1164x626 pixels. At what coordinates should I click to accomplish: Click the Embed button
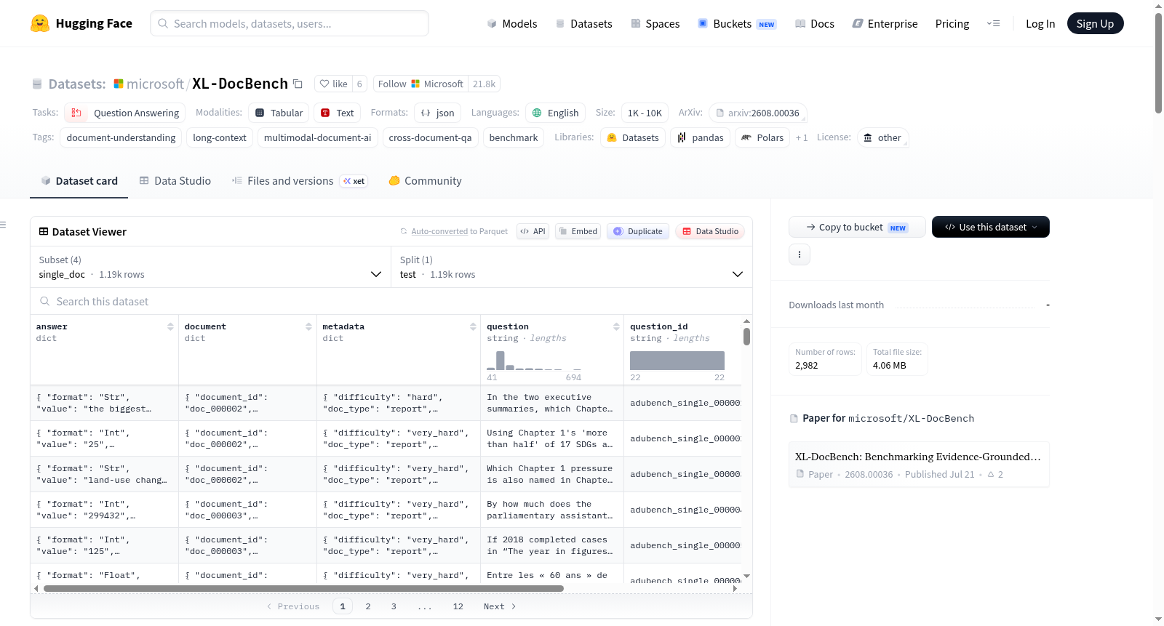coord(578,231)
